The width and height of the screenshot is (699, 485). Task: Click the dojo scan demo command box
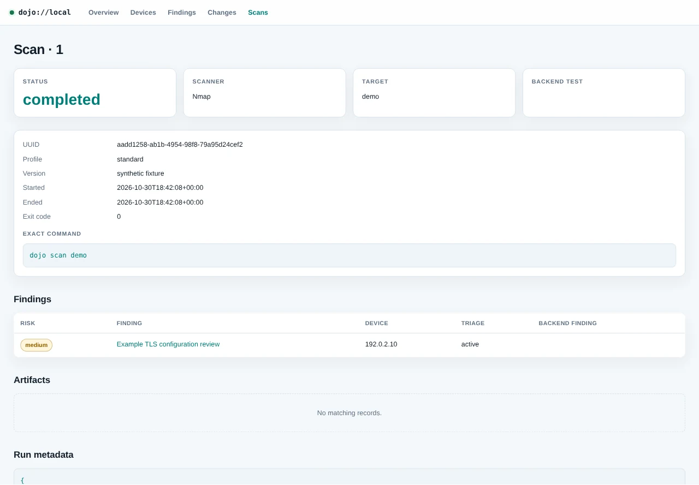[349, 255]
